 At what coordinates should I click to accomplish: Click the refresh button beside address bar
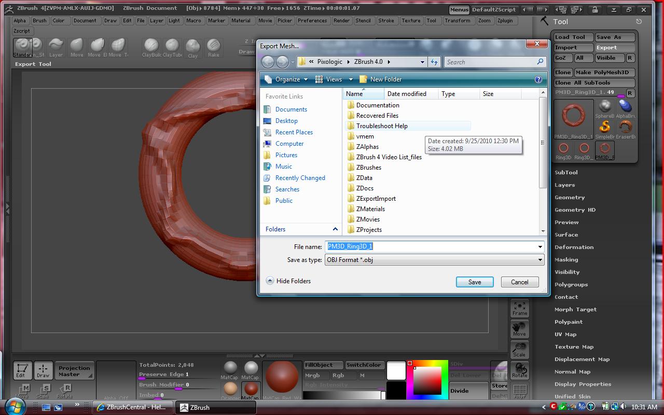coord(434,62)
